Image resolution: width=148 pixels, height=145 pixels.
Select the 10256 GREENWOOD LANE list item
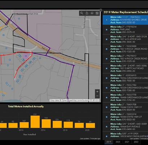[125, 78]
